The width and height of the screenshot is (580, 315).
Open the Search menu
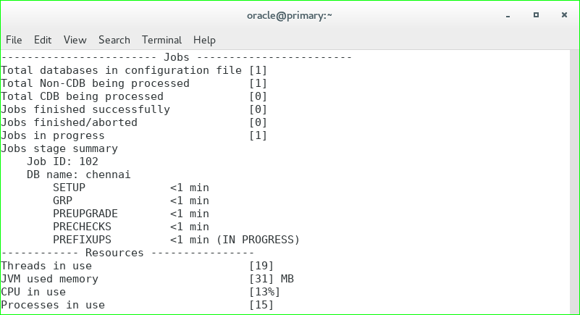114,40
